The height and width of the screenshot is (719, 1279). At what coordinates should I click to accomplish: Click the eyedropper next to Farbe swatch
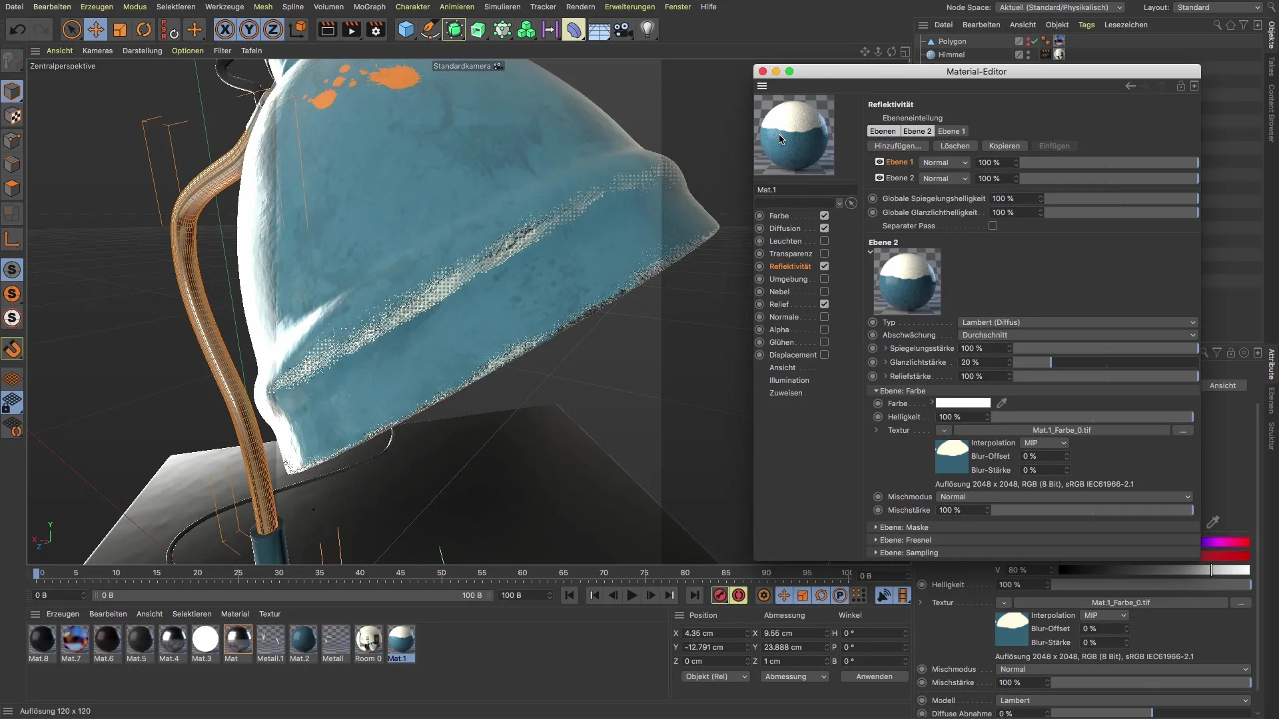tap(1002, 403)
